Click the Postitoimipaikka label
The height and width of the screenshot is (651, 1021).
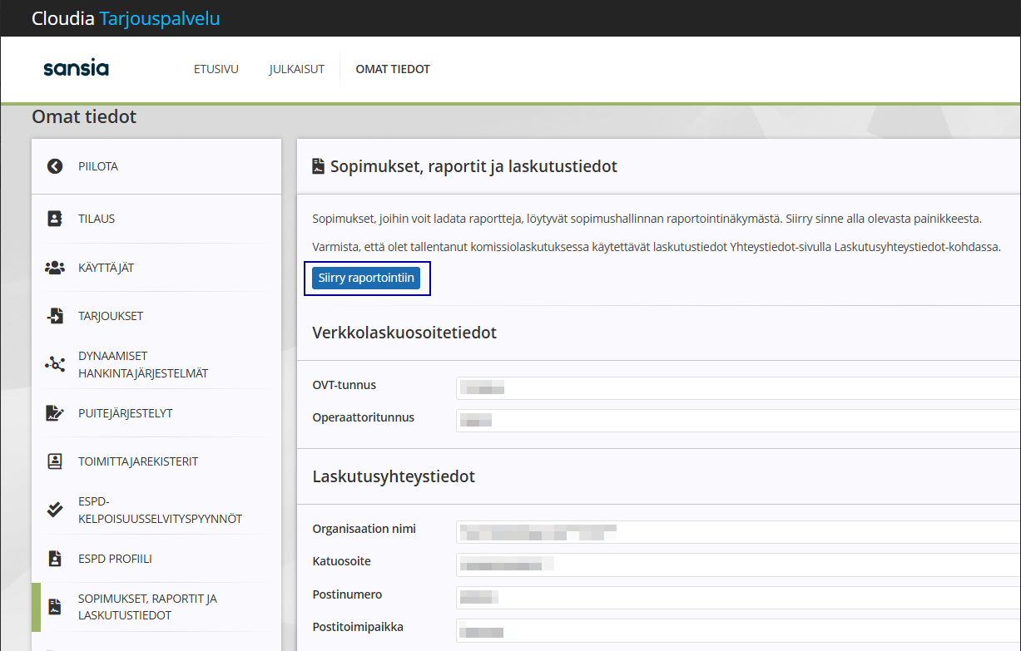coord(358,627)
